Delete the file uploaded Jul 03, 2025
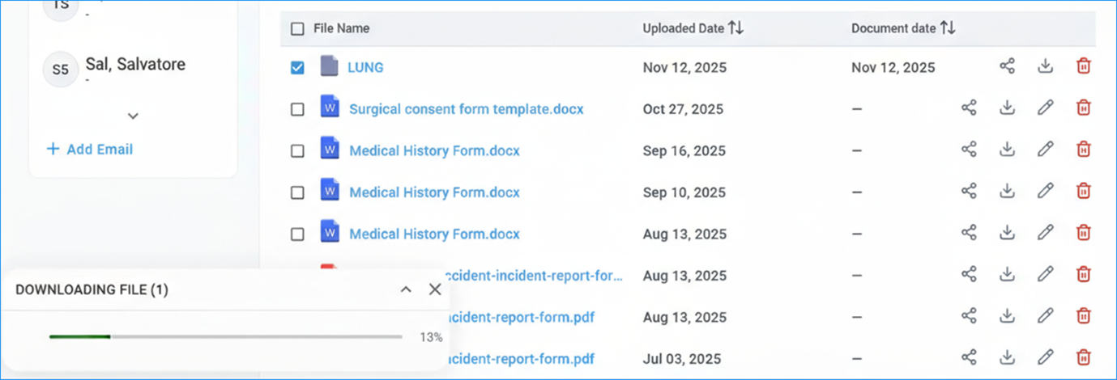This screenshot has width=1117, height=380. (1083, 357)
